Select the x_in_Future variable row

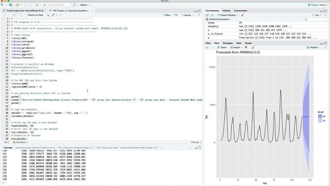(266, 34)
